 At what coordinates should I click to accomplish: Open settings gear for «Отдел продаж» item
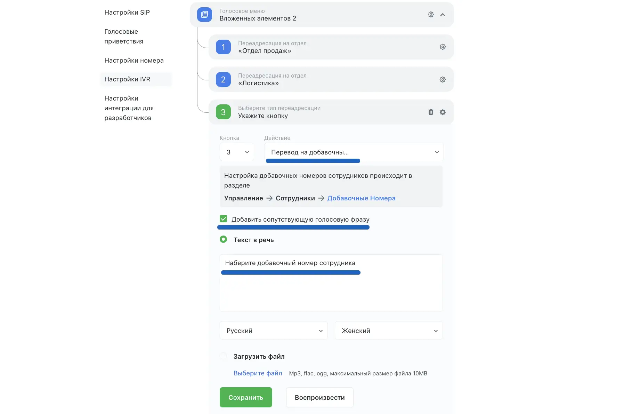pyautogui.click(x=443, y=47)
